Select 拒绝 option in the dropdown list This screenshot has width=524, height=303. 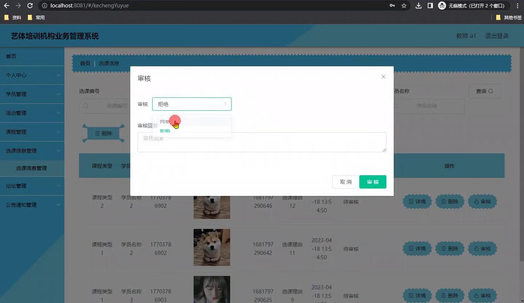(192, 131)
